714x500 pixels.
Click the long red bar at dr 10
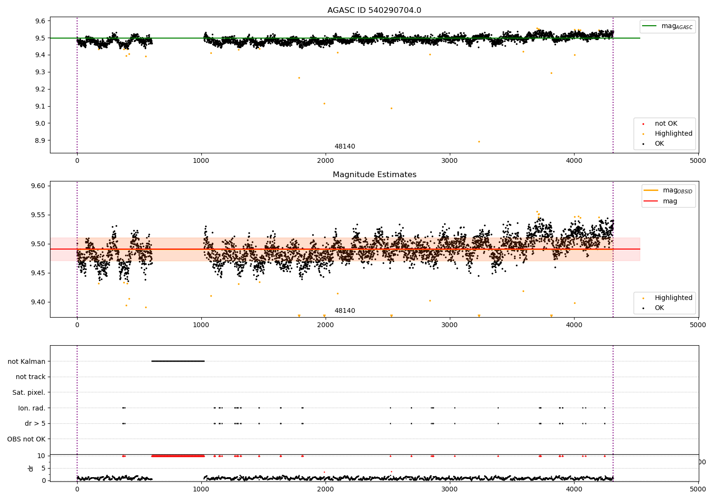(x=178, y=456)
